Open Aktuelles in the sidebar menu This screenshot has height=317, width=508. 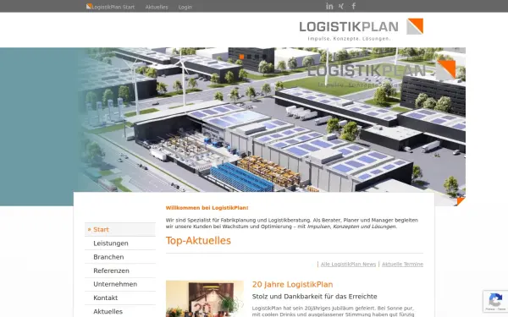(x=120, y=311)
